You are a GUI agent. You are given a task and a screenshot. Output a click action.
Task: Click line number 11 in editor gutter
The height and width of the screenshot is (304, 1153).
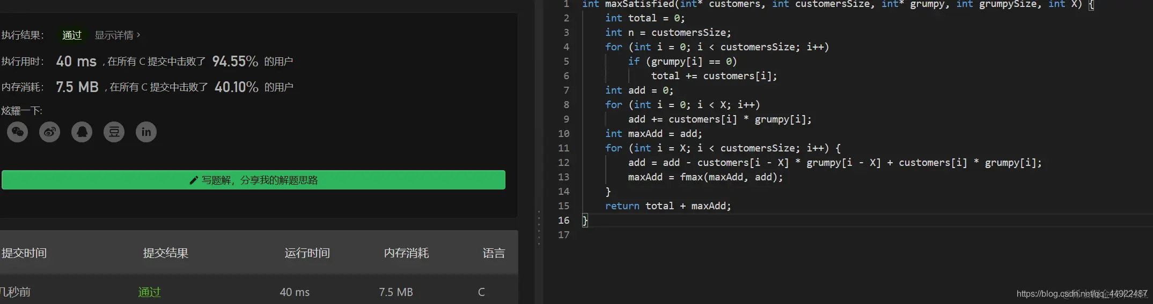tap(563, 148)
